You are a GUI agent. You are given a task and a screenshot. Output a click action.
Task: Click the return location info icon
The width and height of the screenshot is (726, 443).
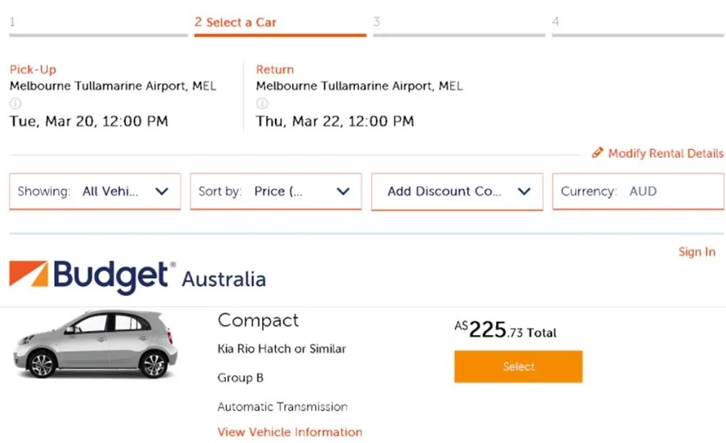pyautogui.click(x=261, y=104)
